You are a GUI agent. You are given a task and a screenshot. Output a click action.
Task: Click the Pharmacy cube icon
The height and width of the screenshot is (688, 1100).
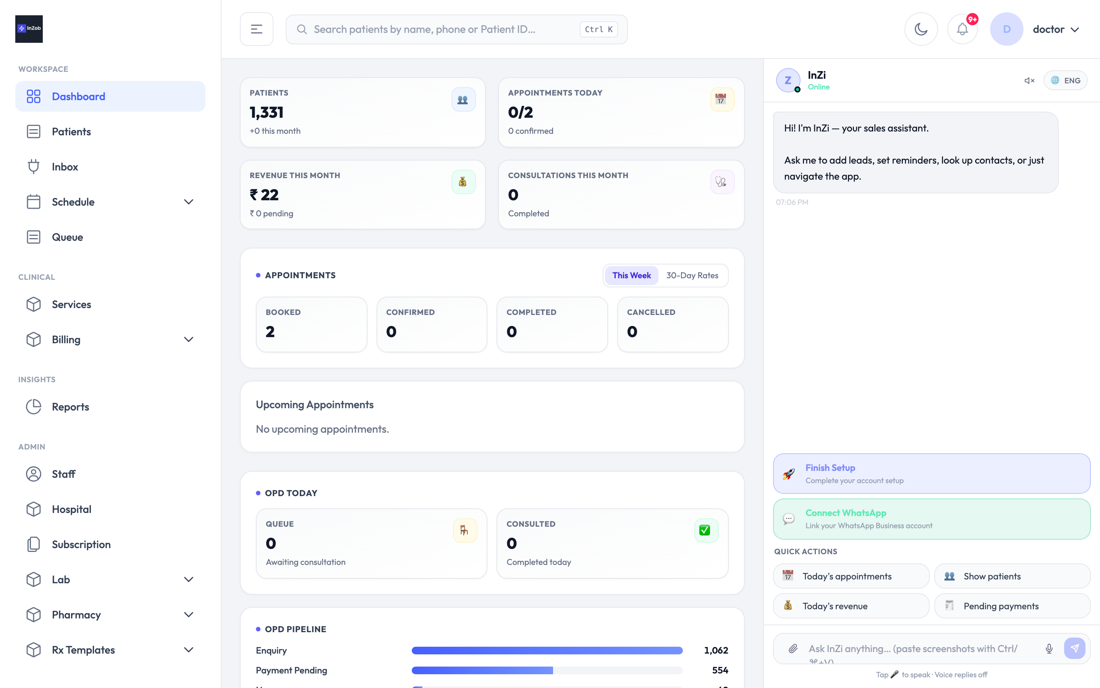click(x=34, y=615)
